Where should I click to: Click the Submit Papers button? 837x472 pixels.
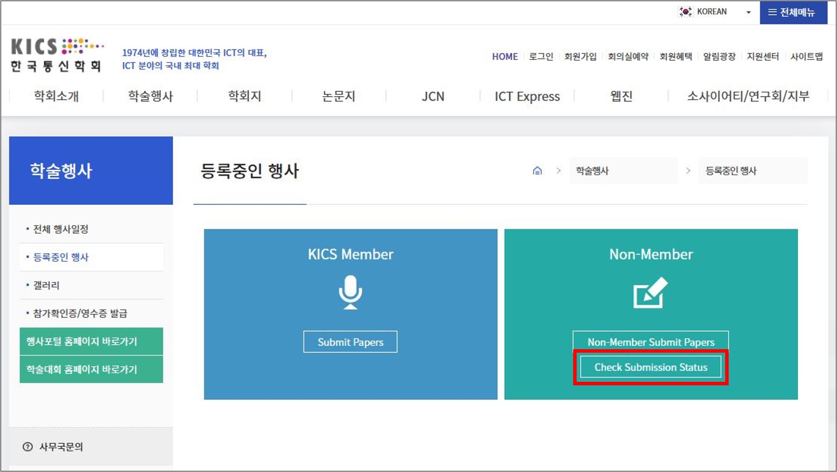350,342
